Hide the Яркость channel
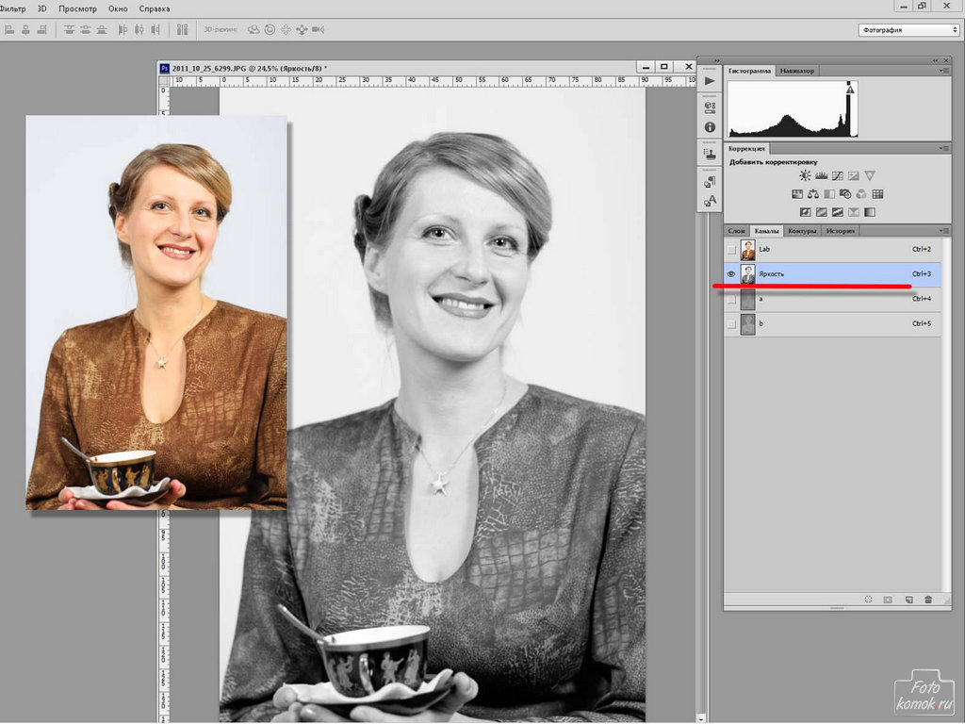The image size is (965, 724). [731, 274]
